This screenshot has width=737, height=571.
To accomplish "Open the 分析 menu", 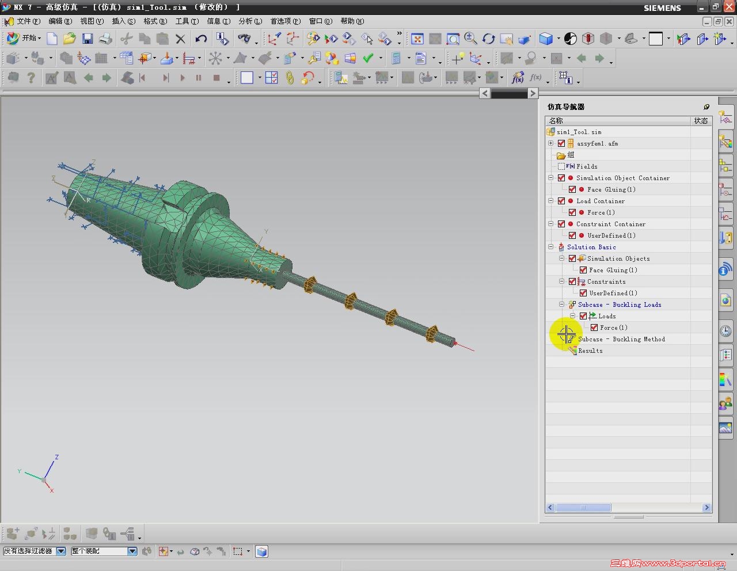I will [x=249, y=21].
